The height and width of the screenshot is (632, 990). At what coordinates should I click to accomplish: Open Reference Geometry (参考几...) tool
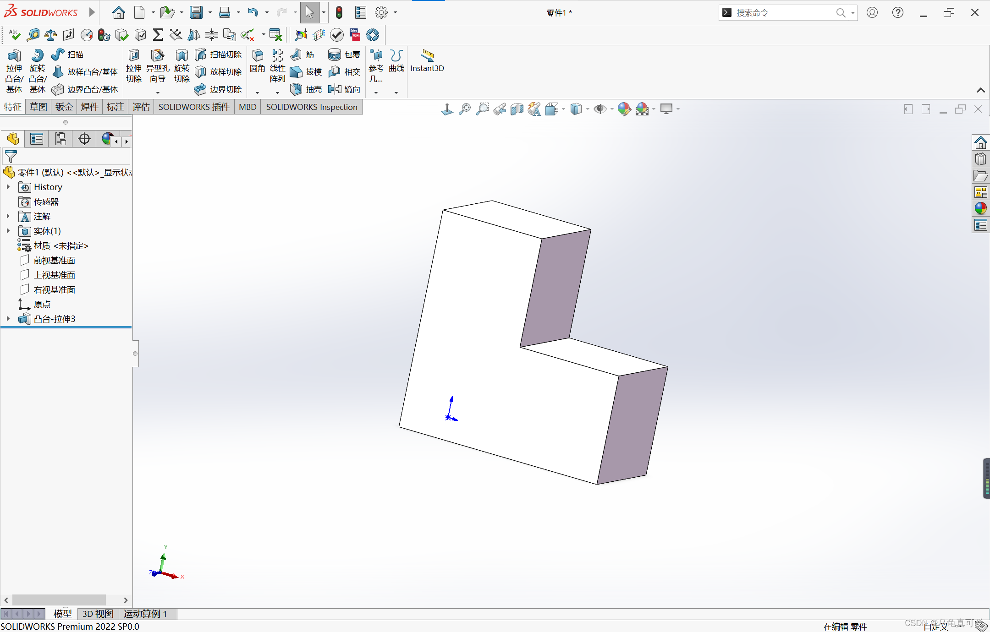pos(376,66)
